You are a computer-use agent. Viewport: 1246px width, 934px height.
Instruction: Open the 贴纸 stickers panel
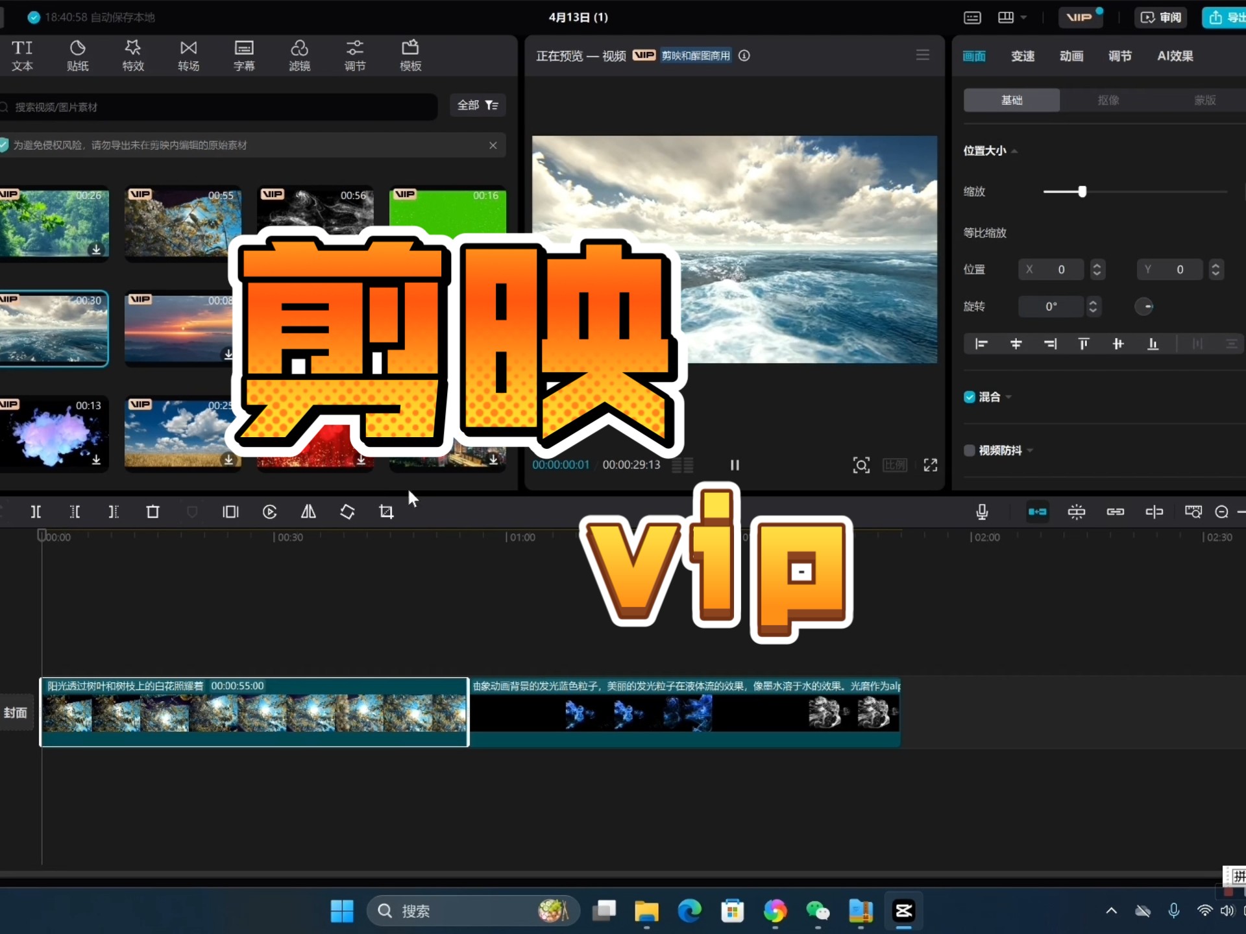(x=77, y=55)
